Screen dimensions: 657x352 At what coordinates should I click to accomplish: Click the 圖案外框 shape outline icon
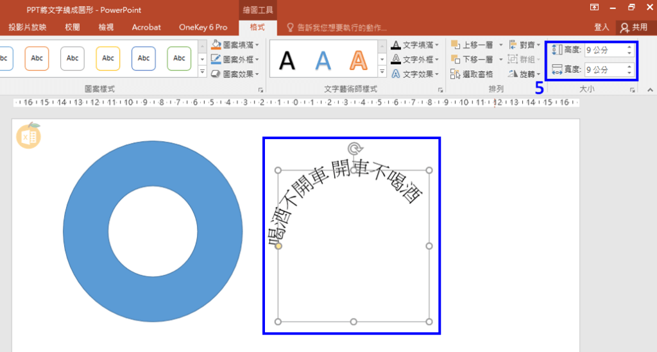pyautogui.click(x=216, y=59)
